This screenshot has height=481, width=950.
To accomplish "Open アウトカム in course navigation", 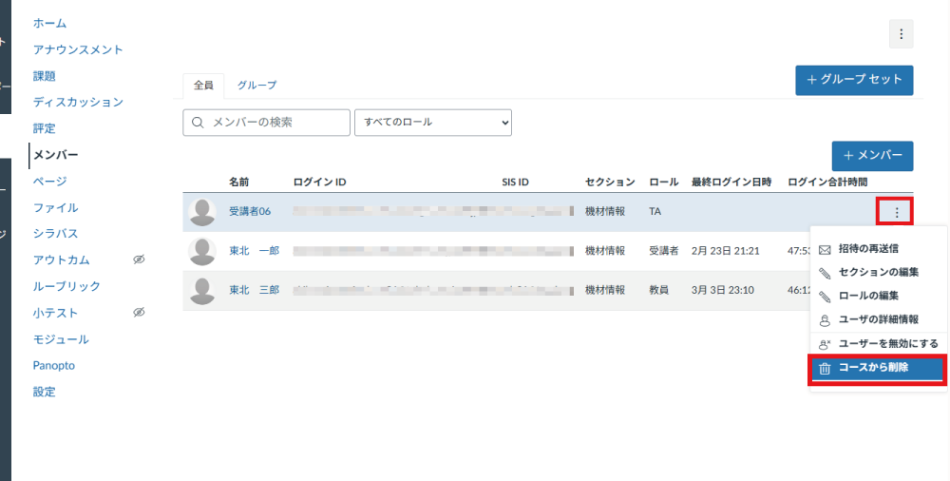I will click(61, 260).
